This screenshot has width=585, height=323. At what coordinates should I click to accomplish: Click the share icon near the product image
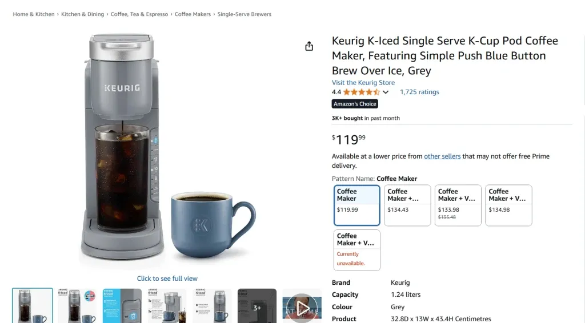[x=309, y=46]
